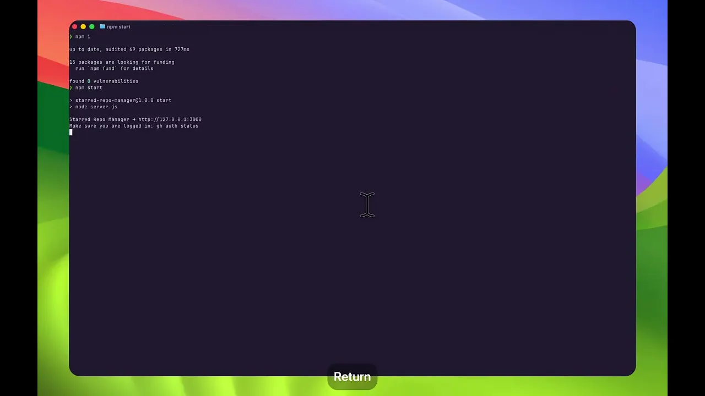This screenshot has height=396, width=705.
Task: Click the terminal block cursor
Action: [70, 133]
